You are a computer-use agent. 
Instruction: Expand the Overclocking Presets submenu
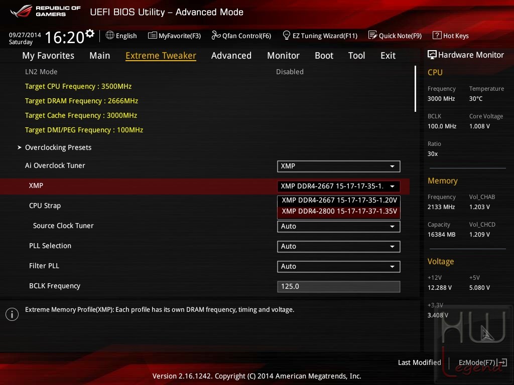[x=58, y=148]
